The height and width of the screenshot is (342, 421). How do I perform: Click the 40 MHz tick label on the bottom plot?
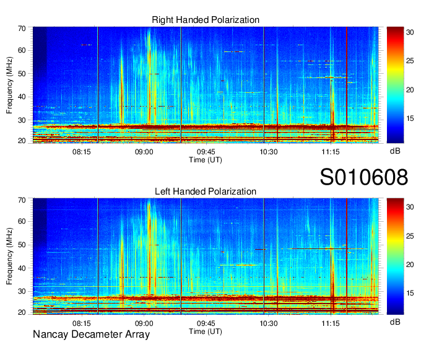coord(22,268)
